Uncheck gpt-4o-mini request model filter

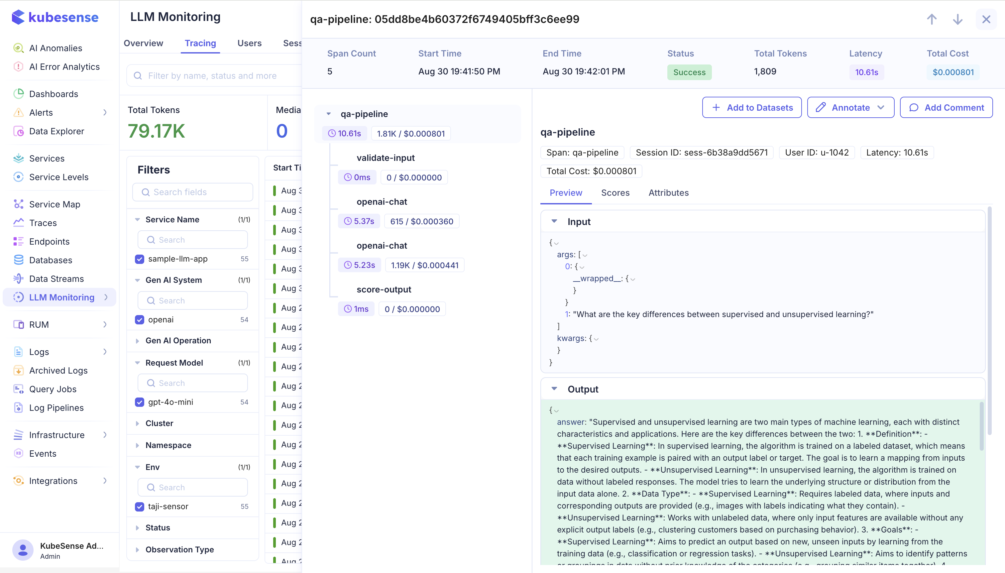[139, 402]
